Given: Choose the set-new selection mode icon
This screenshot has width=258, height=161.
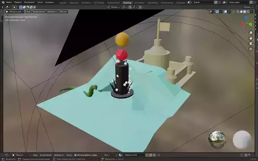Looking at the screenshot, I should [x=21, y=7].
